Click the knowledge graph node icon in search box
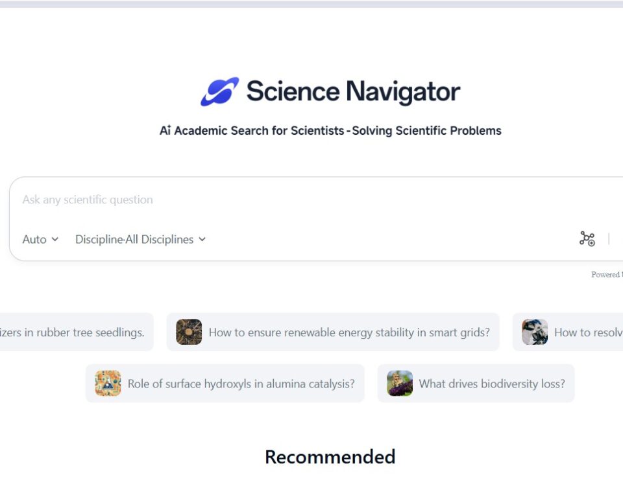623x486 pixels. [587, 239]
